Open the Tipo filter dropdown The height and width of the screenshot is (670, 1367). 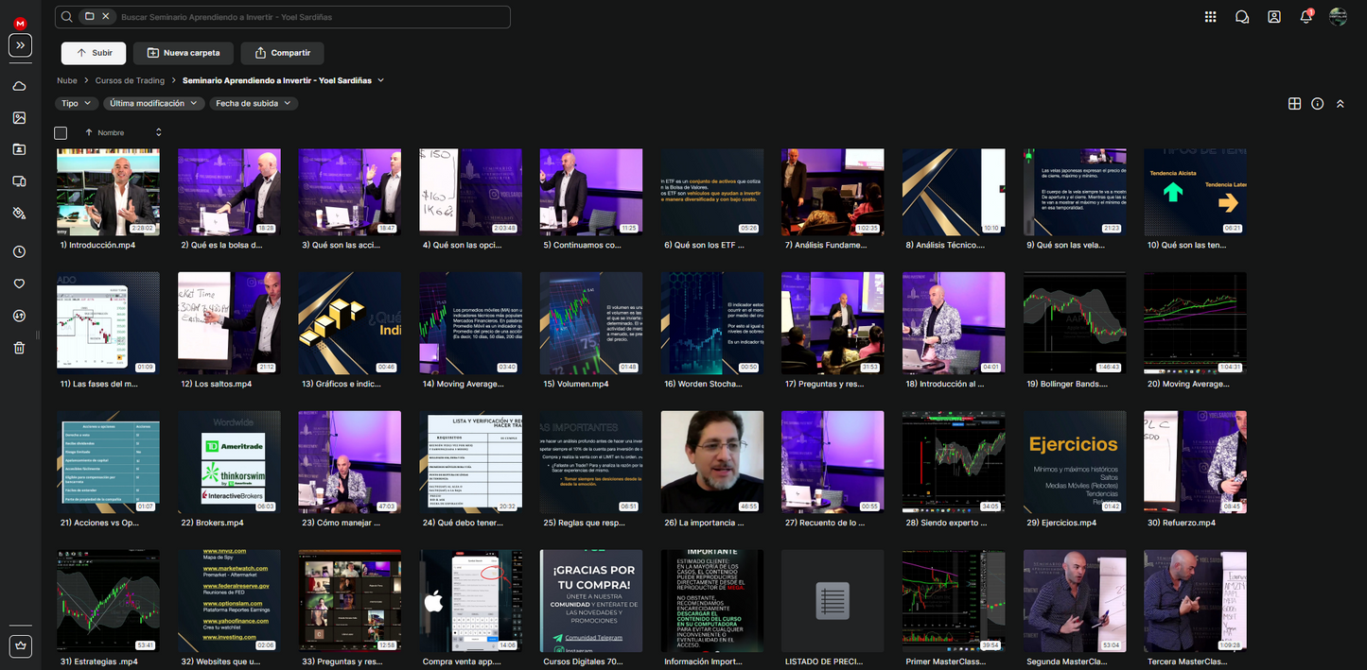76,104
